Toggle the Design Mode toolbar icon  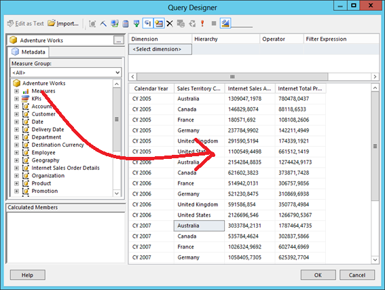pos(225,24)
